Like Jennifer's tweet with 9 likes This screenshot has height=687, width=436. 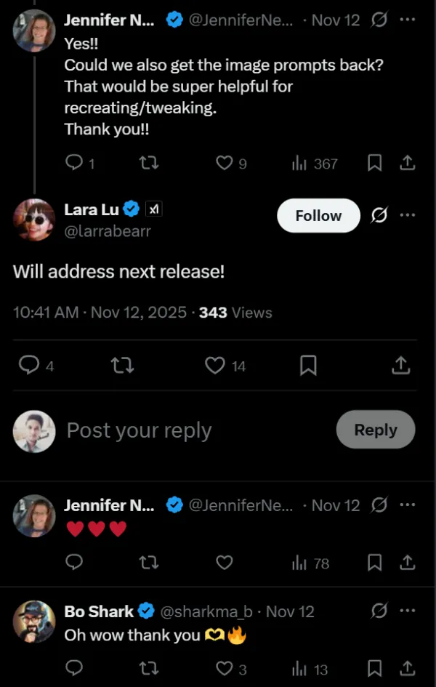pos(225,163)
